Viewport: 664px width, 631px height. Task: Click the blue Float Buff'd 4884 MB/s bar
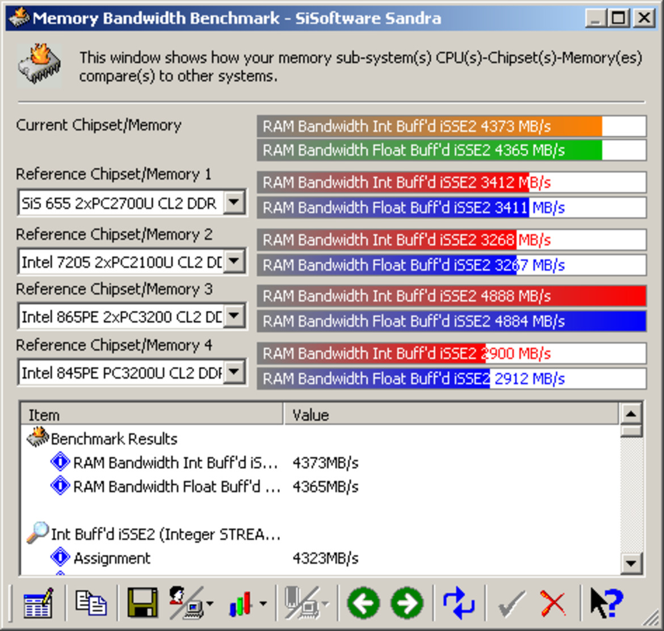pyautogui.click(x=451, y=321)
